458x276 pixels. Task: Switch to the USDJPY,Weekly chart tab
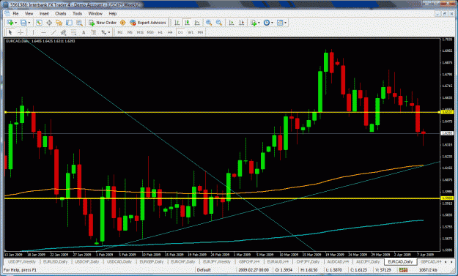pos(21,261)
